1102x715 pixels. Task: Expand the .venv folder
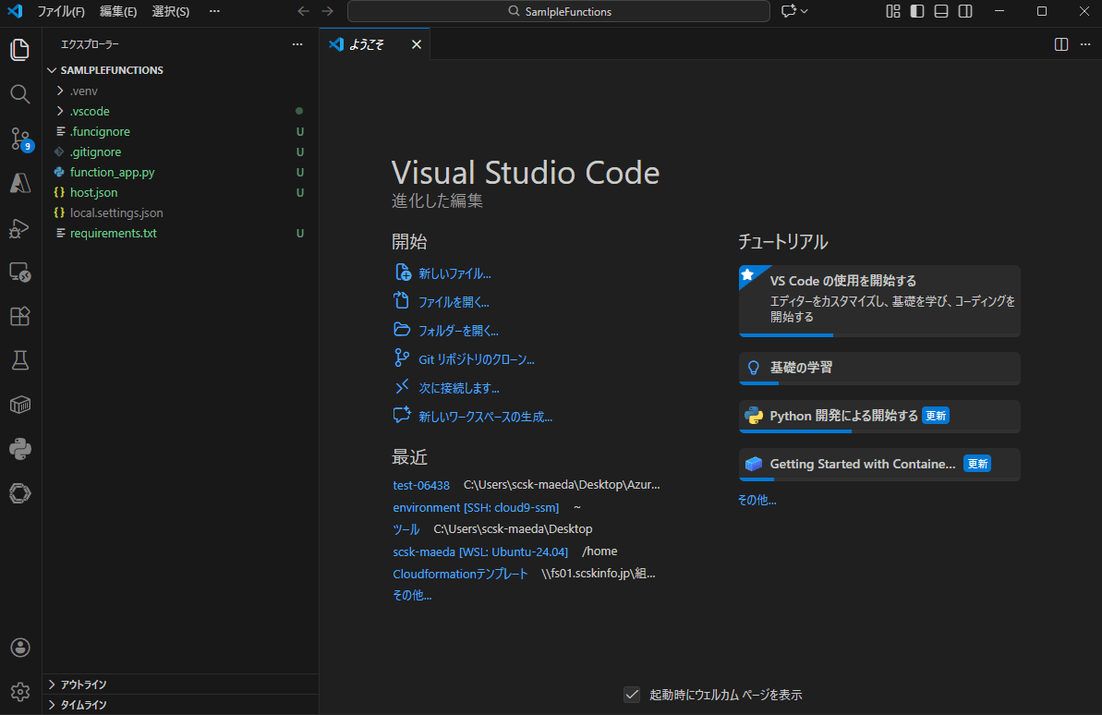[x=83, y=91]
